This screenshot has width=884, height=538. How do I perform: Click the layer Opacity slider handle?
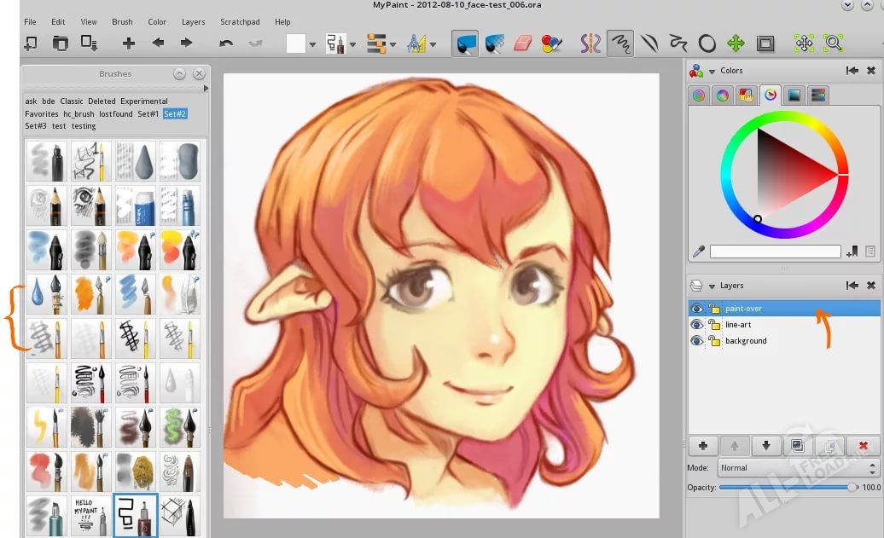[x=852, y=488]
